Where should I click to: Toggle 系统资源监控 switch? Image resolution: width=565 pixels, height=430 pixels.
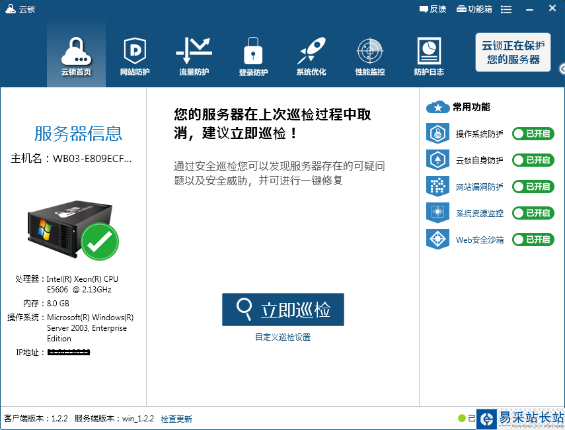(x=533, y=213)
